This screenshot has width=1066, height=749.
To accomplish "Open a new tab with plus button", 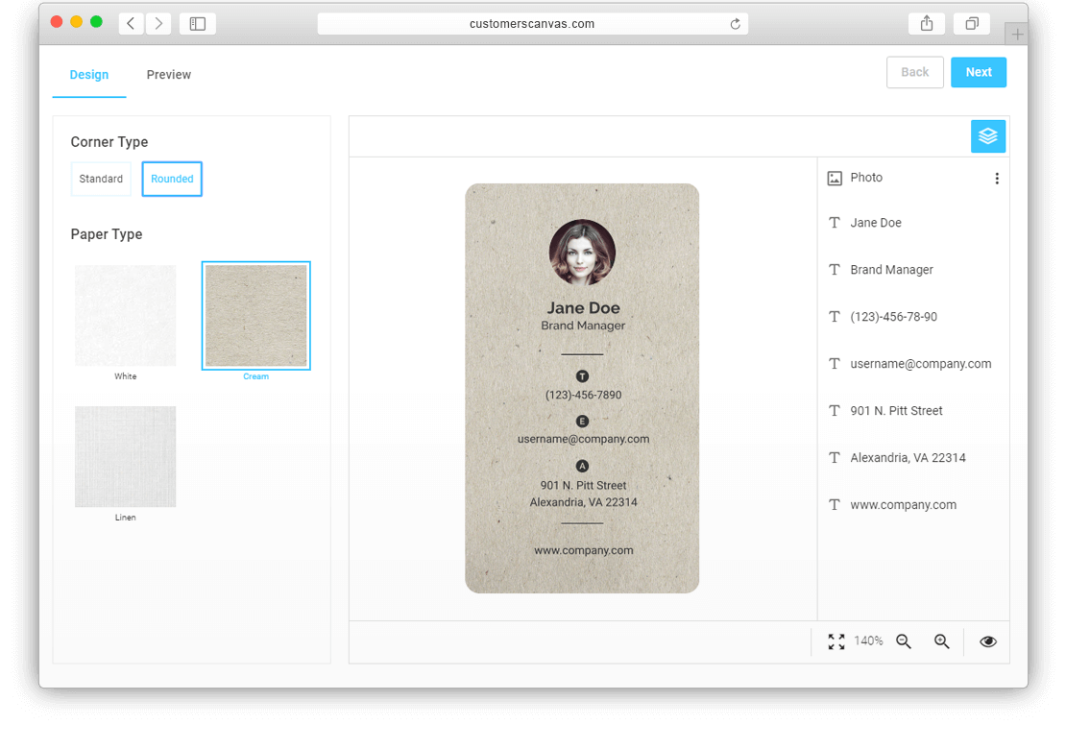I will click(1017, 34).
